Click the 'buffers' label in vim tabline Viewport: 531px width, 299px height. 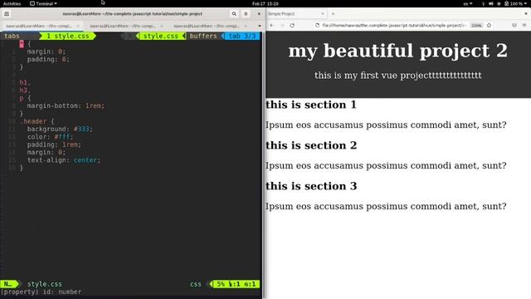203,36
